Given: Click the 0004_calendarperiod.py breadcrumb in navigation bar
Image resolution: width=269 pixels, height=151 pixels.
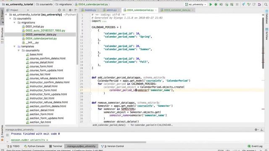Looking at the screenshot, I should (92, 5).
